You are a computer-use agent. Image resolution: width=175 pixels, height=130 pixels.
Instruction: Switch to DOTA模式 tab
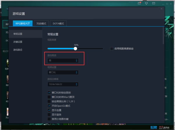pyautogui.click(x=59, y=23)
